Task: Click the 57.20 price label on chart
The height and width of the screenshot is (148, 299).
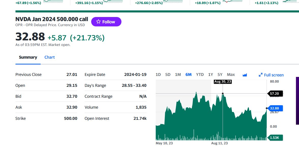Action: click(275, 93)
